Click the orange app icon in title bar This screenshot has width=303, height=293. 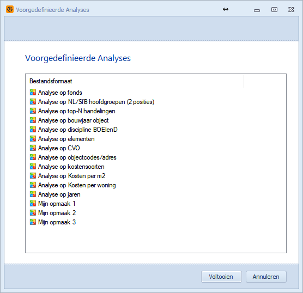(10, 9)
